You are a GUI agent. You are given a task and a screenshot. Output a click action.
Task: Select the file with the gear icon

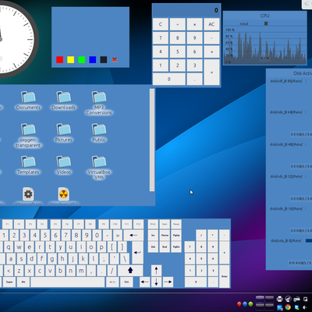[x=28, y=194]
